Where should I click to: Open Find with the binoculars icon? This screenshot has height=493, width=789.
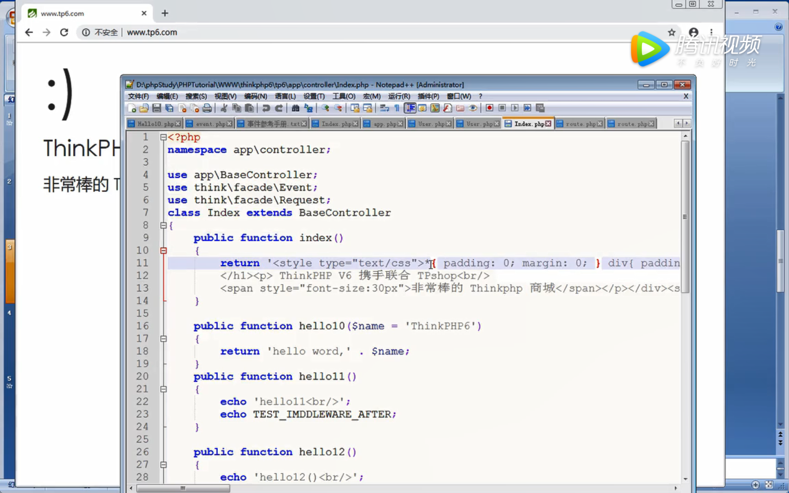point(295,108)
